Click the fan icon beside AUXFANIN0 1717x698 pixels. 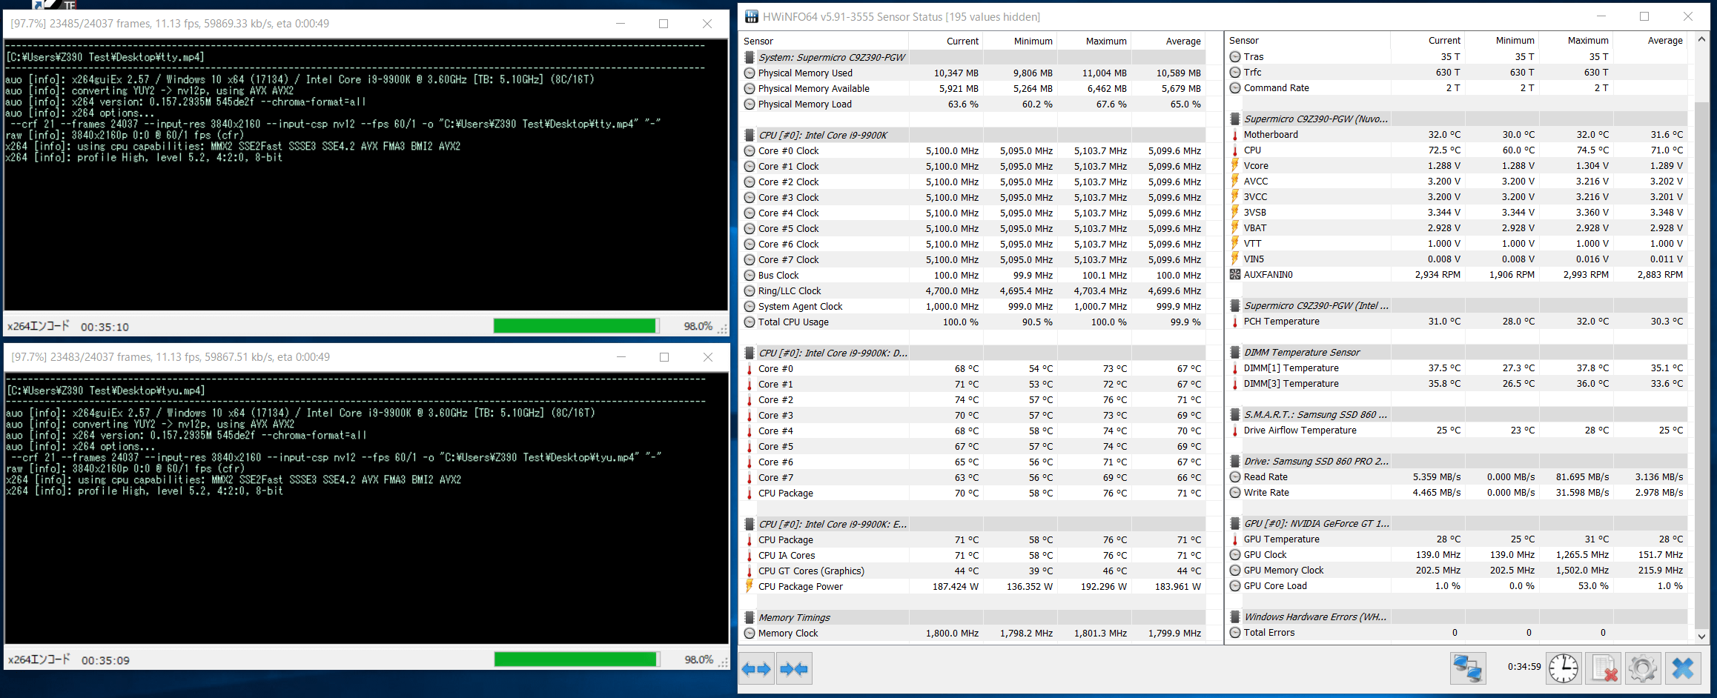[1235, 274]
